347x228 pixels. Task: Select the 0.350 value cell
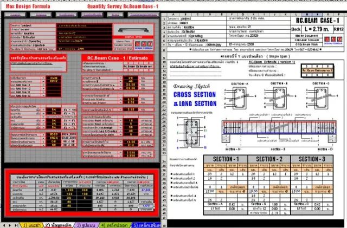(131, 155)
